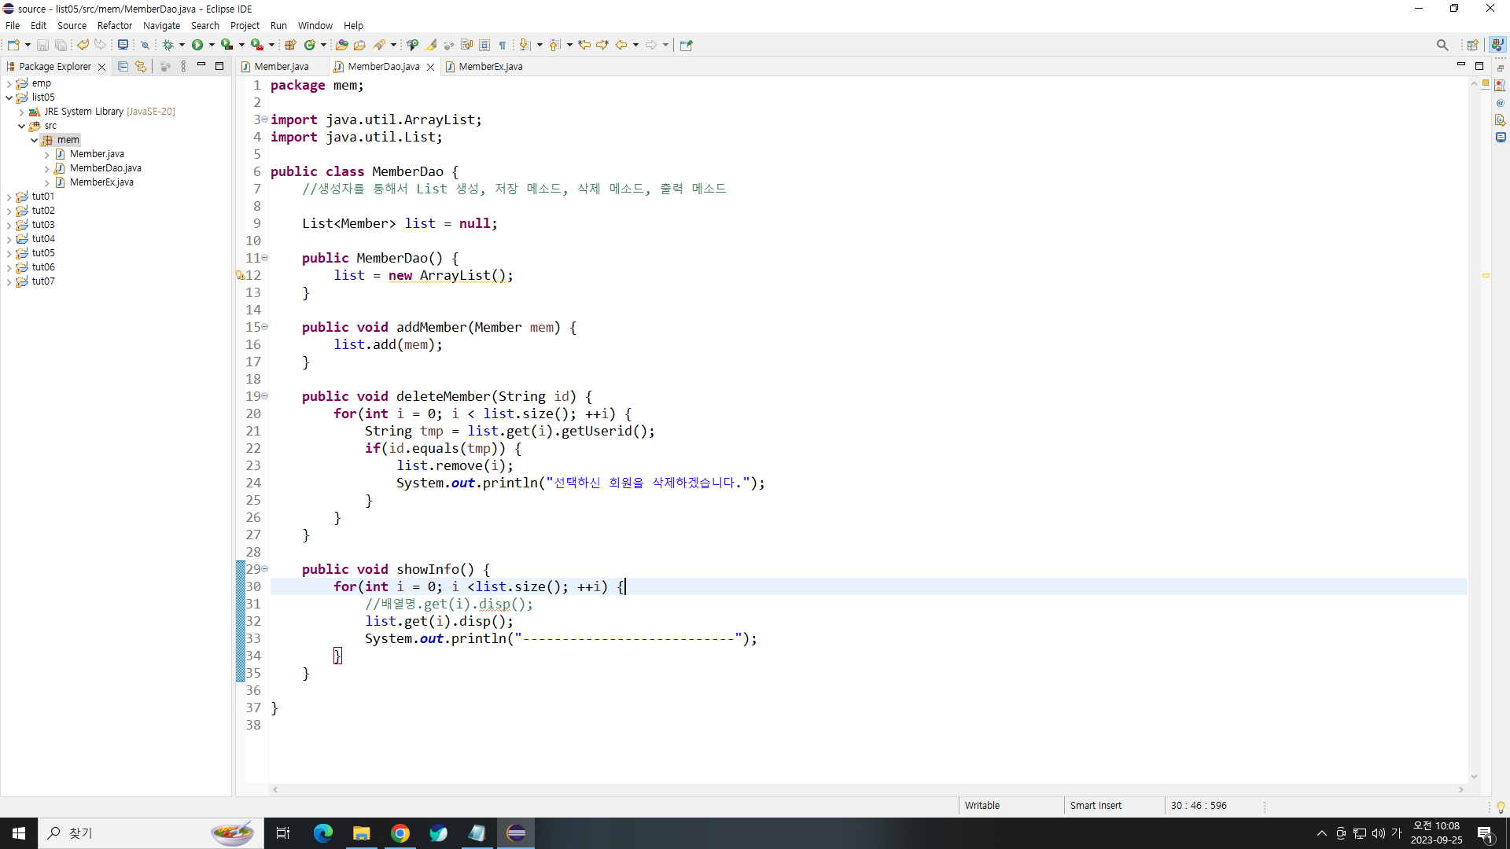Click the Pin Editor icon
1510x849 pixels.
(x=686, y=45)
